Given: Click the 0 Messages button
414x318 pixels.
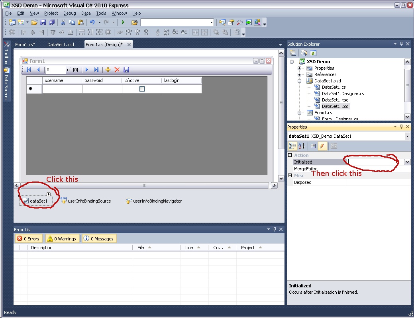Looking at the screenshot, I should (x=99, y=238).
